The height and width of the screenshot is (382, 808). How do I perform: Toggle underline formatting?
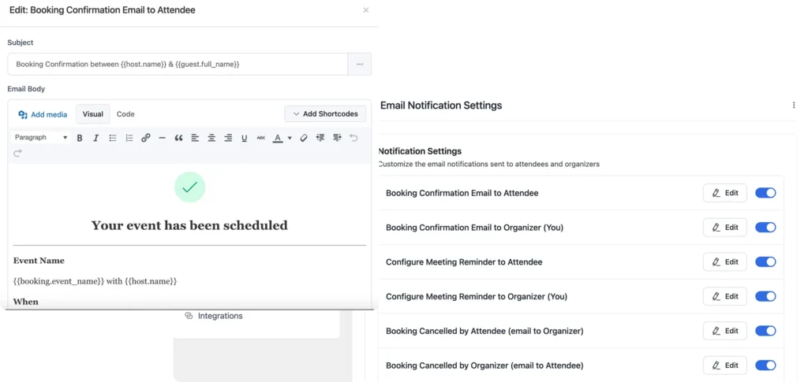(245, 138)
